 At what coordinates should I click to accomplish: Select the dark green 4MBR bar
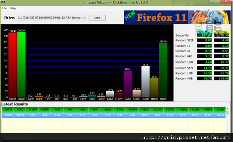tap(163, 70)
